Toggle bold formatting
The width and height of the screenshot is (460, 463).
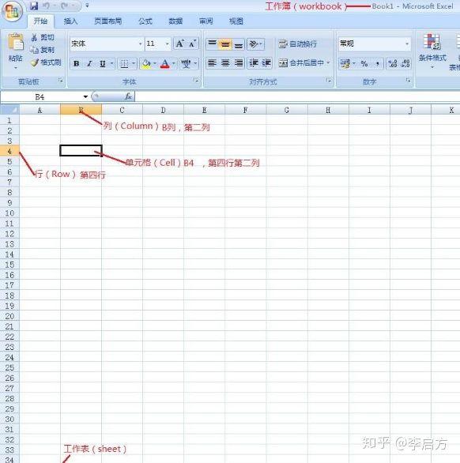pyautogui.click(x=76, y=63)
